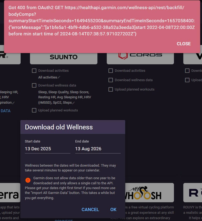Enable Suunto Download activities checkbox

34,71
